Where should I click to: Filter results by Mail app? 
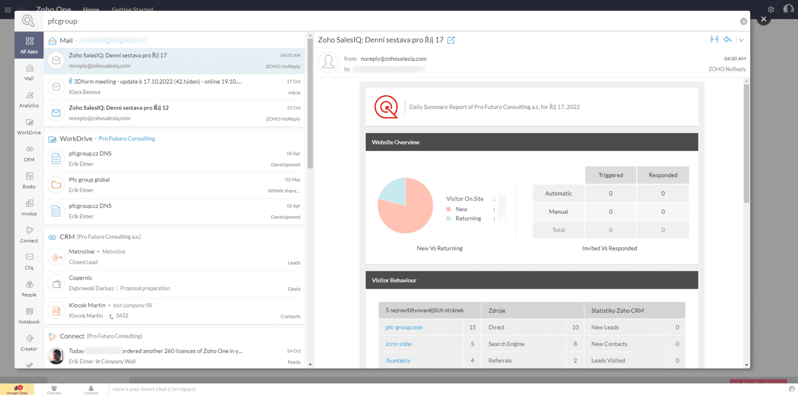point(29,72)
